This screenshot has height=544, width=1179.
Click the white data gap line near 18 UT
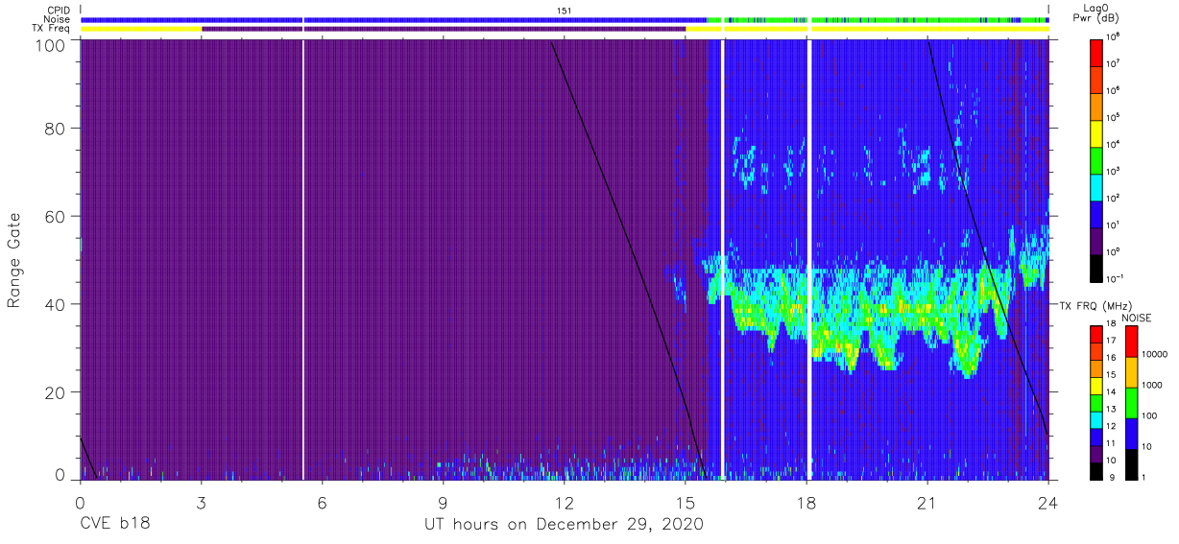coord(809,259)
